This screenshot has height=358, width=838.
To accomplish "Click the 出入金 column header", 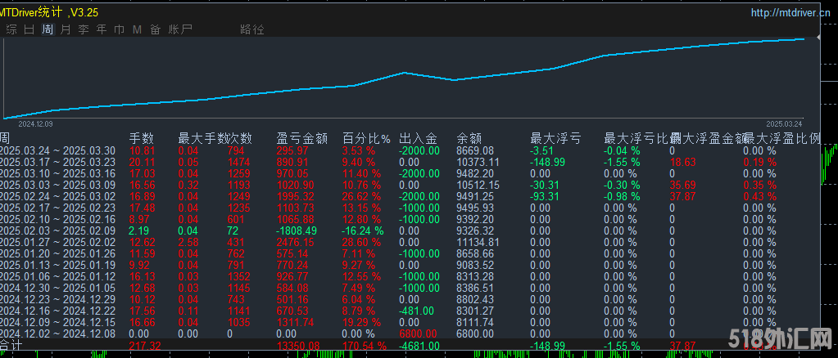I will click(x=418, y=137).
